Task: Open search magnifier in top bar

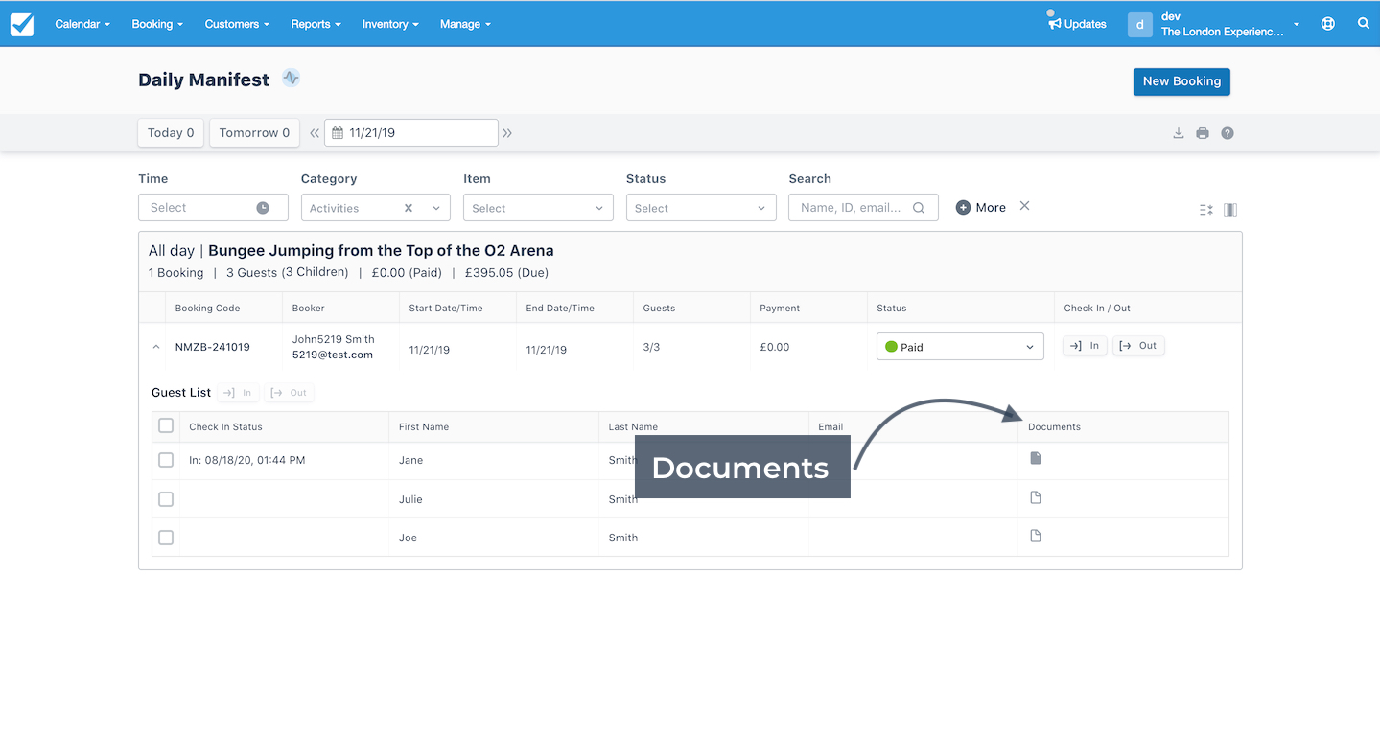Action: (1364, 24)
